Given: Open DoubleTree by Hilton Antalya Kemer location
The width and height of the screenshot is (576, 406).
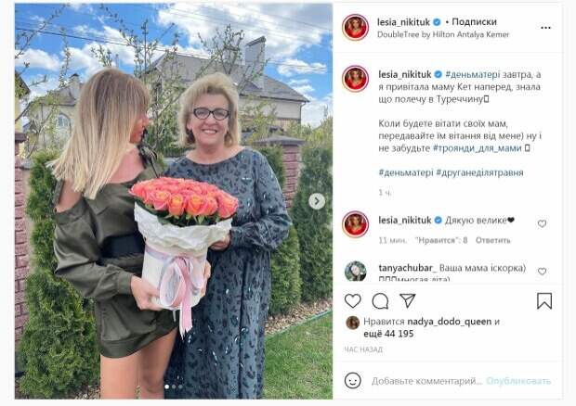Looking at the screenshot, I should coord(443,34).
